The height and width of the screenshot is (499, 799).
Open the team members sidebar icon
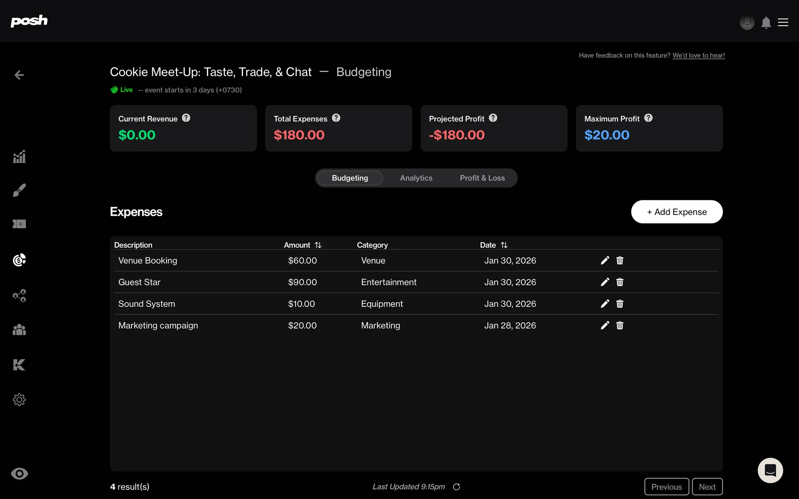point(19,330)
